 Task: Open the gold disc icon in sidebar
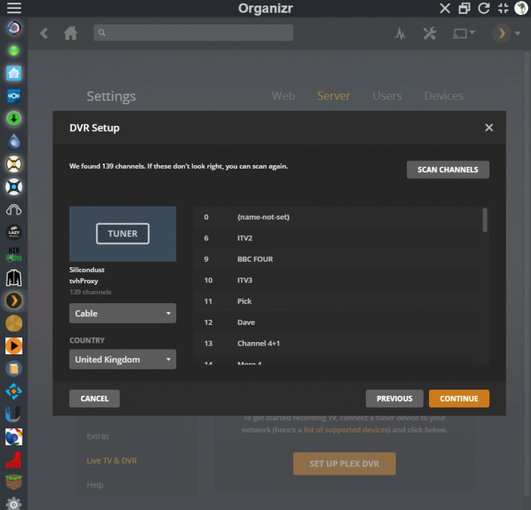[x=14, y=323]
